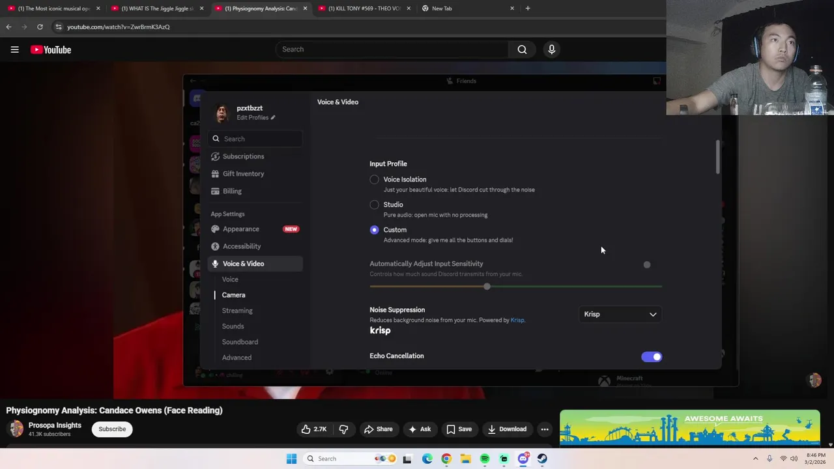The image size is (834, 469).
Task: Open Task View on the taskbar
Action: [407, 459]
